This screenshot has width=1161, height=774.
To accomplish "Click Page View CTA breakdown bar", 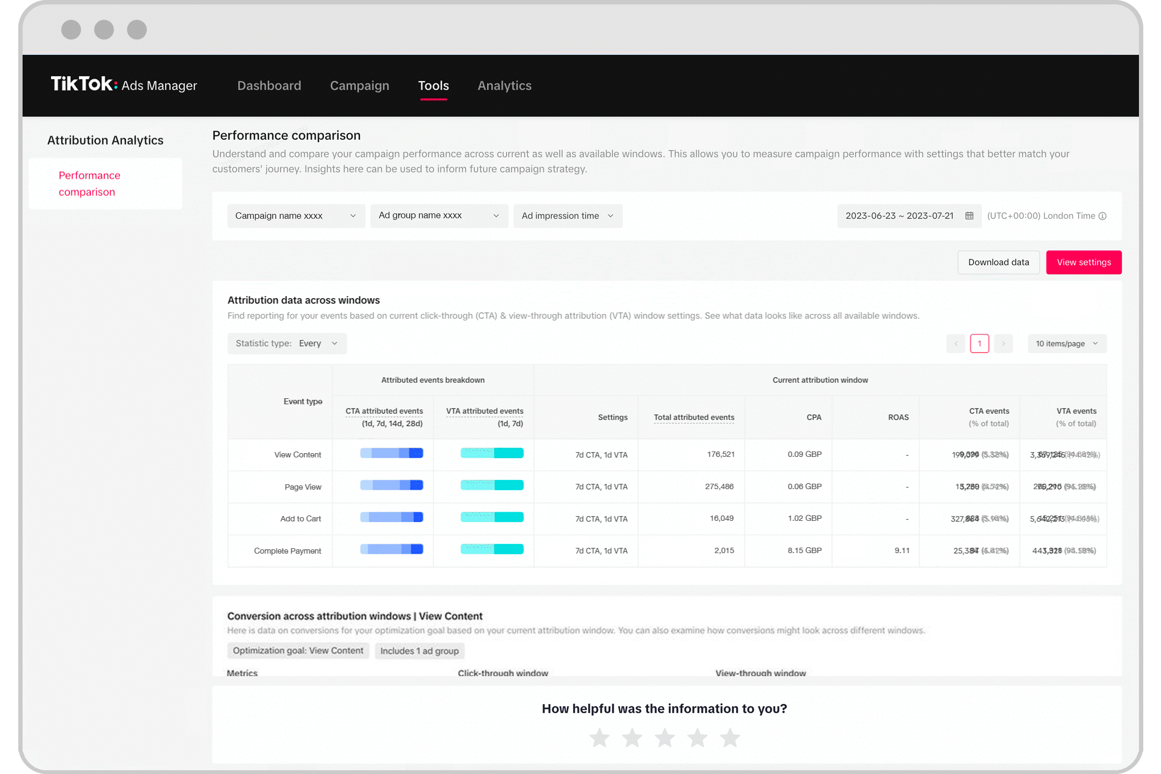I will click(392, 485).
